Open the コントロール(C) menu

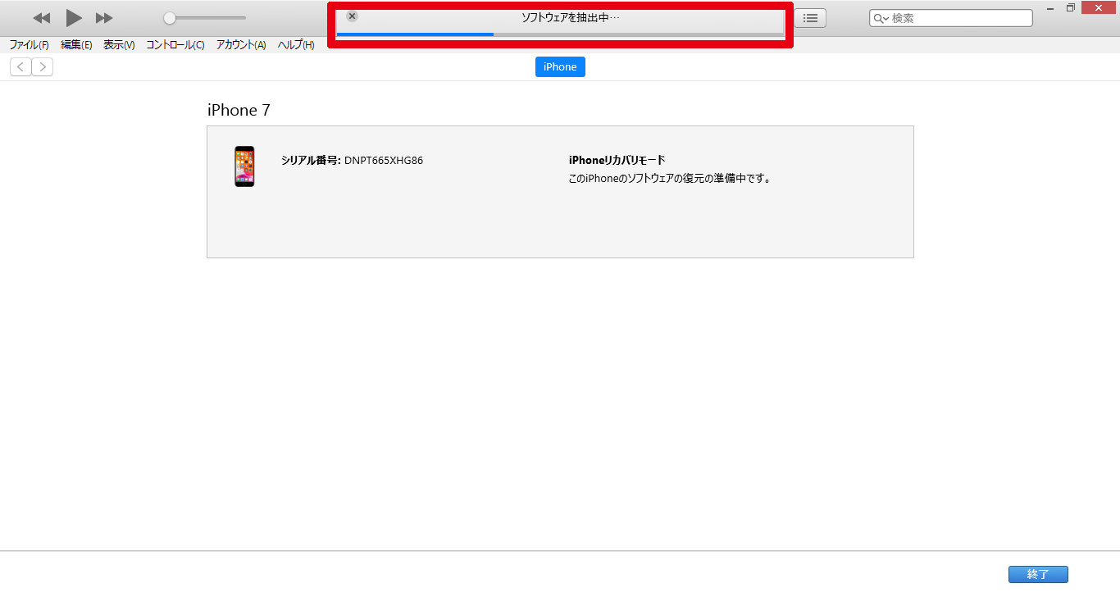click(175, 45)
